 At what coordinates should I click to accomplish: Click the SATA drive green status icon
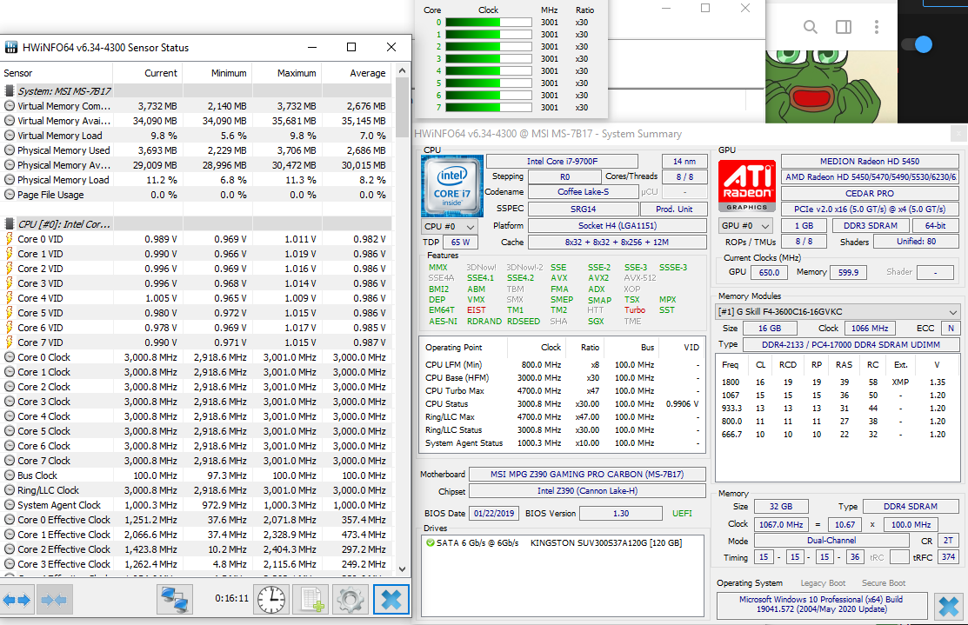[430, 543]
